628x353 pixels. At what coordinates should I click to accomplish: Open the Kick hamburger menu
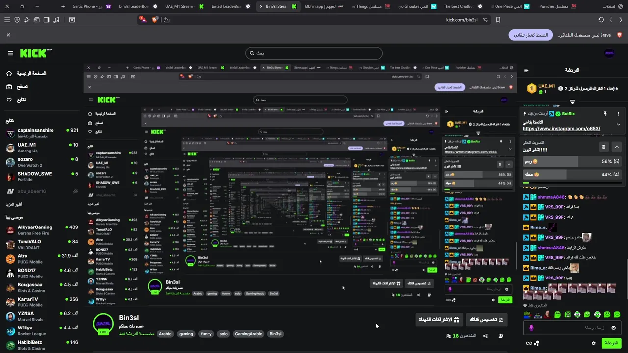pos(10,53)
